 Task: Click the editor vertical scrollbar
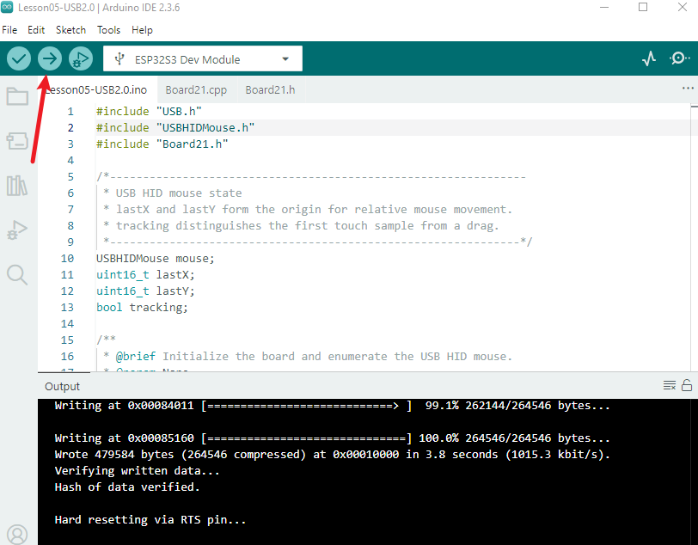(x=694, y=238)
